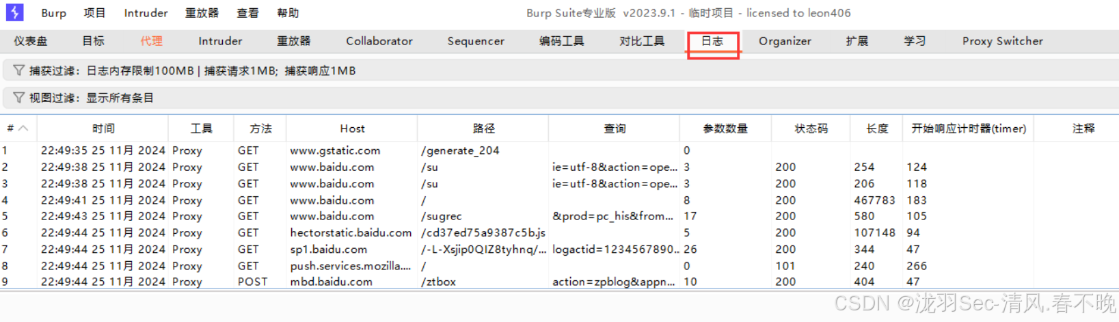Open the Burp menu
The height and width of the screenshot is (322, 1119).
coord(53,13)
